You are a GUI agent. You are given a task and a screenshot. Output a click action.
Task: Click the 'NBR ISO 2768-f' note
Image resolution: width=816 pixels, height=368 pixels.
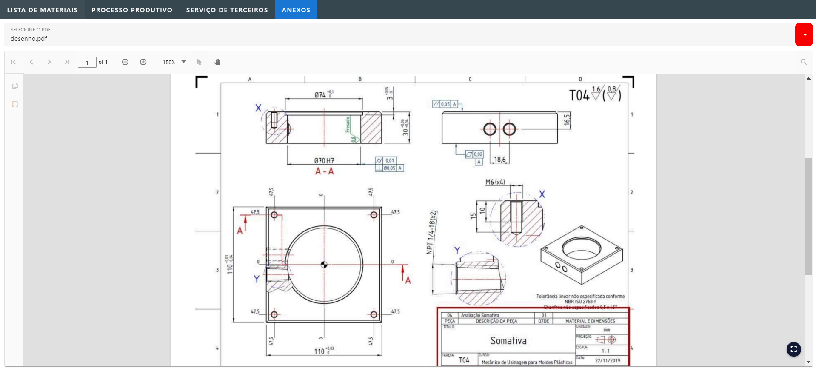pyautogui.click(x=580, y=302)
